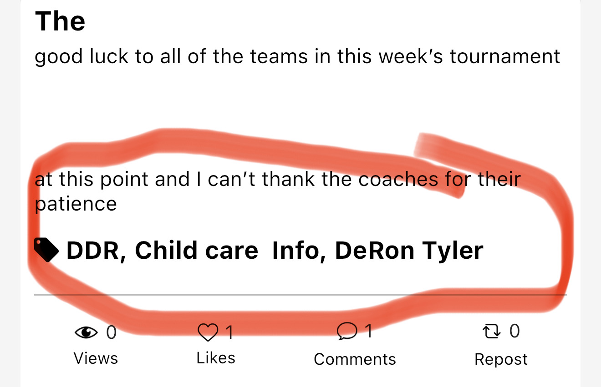Tap the heart icon to like
This screenshot has height=387, width=601.
208,332
